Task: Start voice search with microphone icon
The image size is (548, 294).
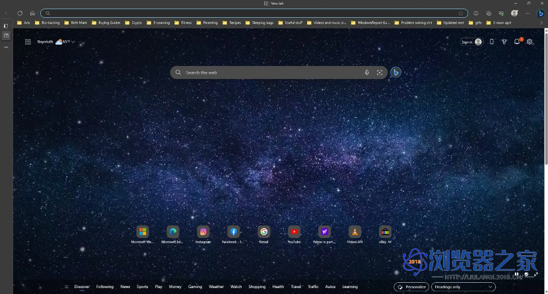Action: (x=366, y=73)
